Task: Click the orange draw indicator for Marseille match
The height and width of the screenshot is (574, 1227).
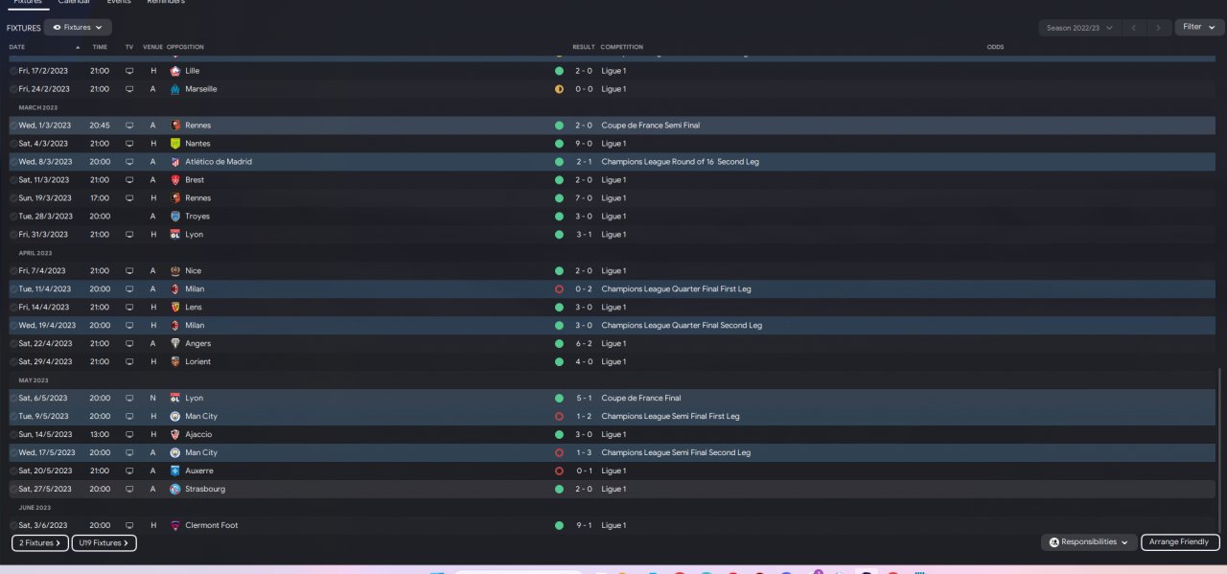Action: click(559, 89)
